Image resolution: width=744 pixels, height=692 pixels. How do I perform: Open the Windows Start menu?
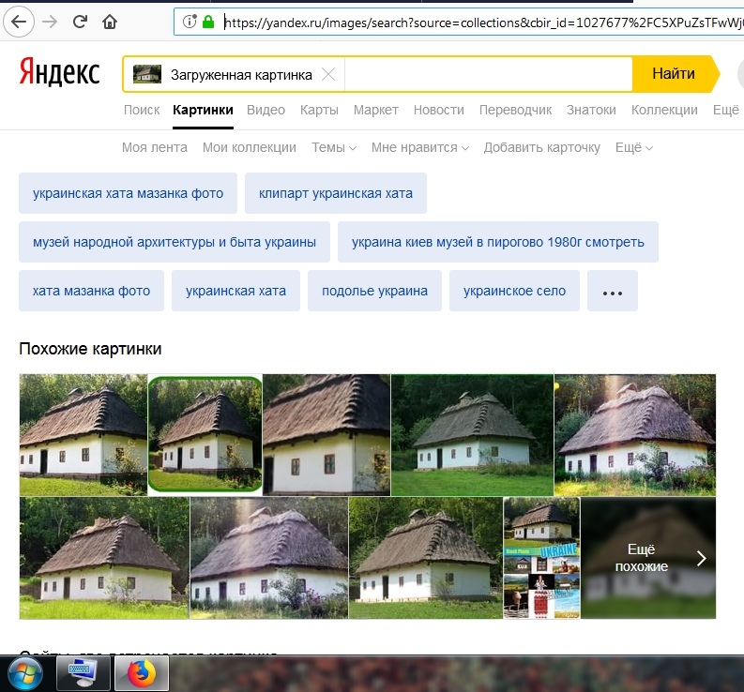25,673
